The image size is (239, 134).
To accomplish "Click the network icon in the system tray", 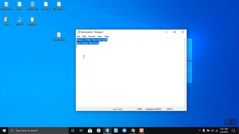I will click(x=217, y=131).
